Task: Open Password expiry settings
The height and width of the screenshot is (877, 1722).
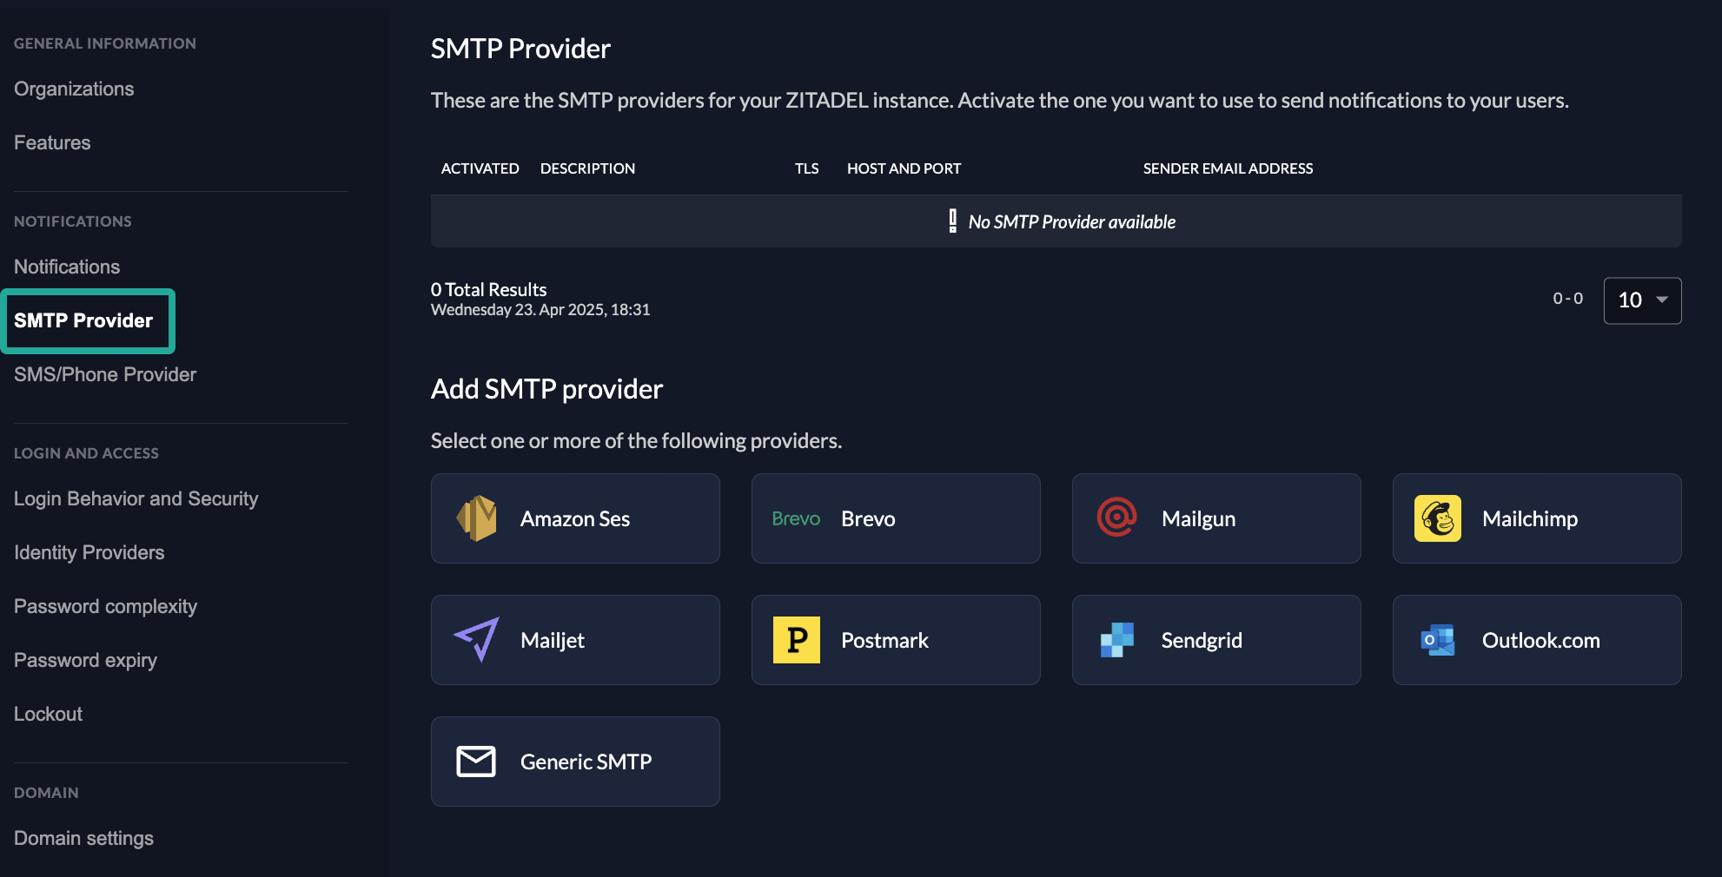Action: click(86, 661)
